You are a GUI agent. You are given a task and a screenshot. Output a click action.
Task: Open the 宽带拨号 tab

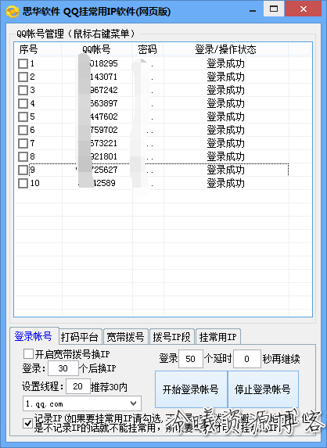[125, 337]
